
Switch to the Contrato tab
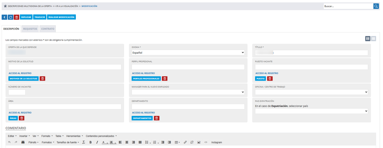(48, 29)
